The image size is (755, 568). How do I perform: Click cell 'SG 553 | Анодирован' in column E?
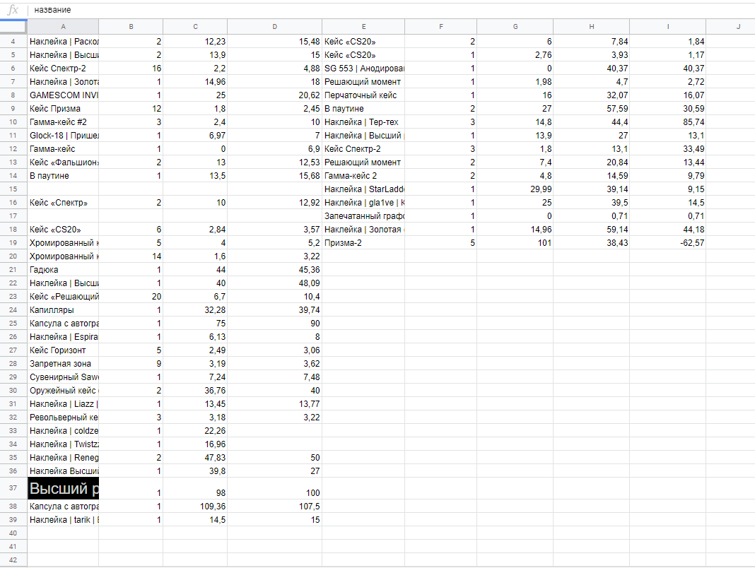click(363, 69)
